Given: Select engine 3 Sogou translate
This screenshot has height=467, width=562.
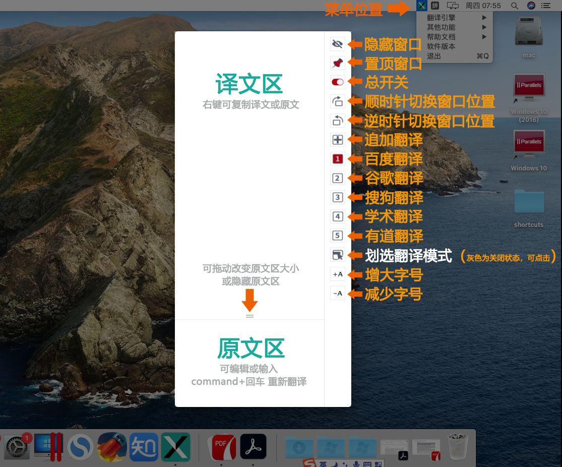Looking at the screenshot, I should [337, 197].
